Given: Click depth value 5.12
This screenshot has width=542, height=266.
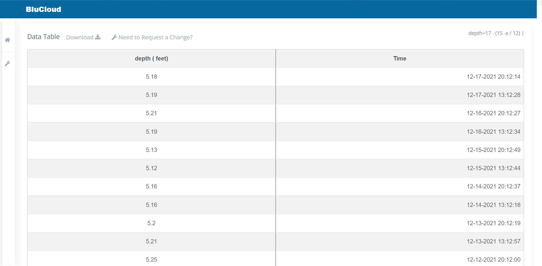Looking at the screenshot, I should (x=151, y=168).
